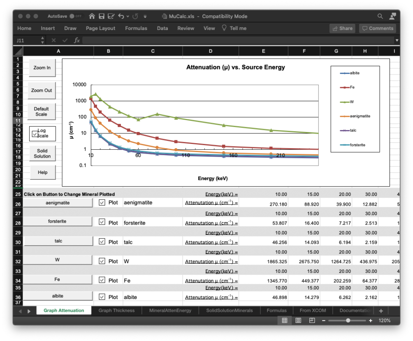Switch to Page Layout view icon

coord(298,320)
